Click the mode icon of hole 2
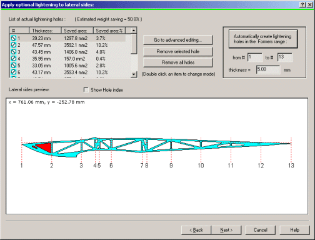The width and height of the screenshot is (315, 240). [14, 45]
